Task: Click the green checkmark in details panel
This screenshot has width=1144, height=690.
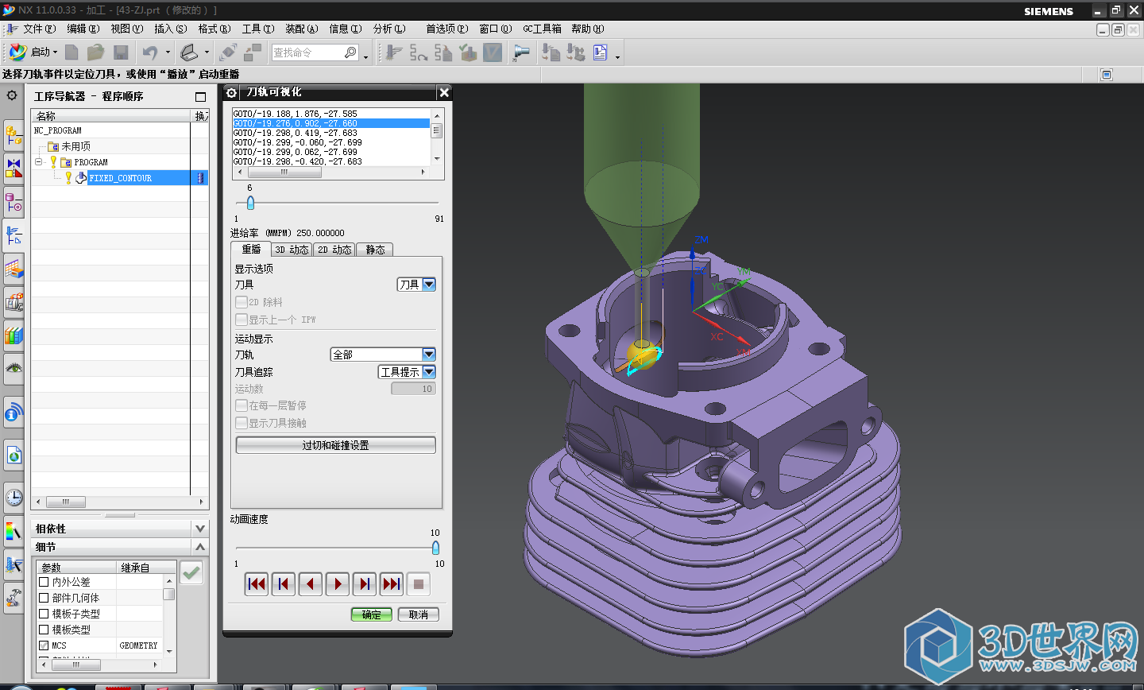Action: 191,572
